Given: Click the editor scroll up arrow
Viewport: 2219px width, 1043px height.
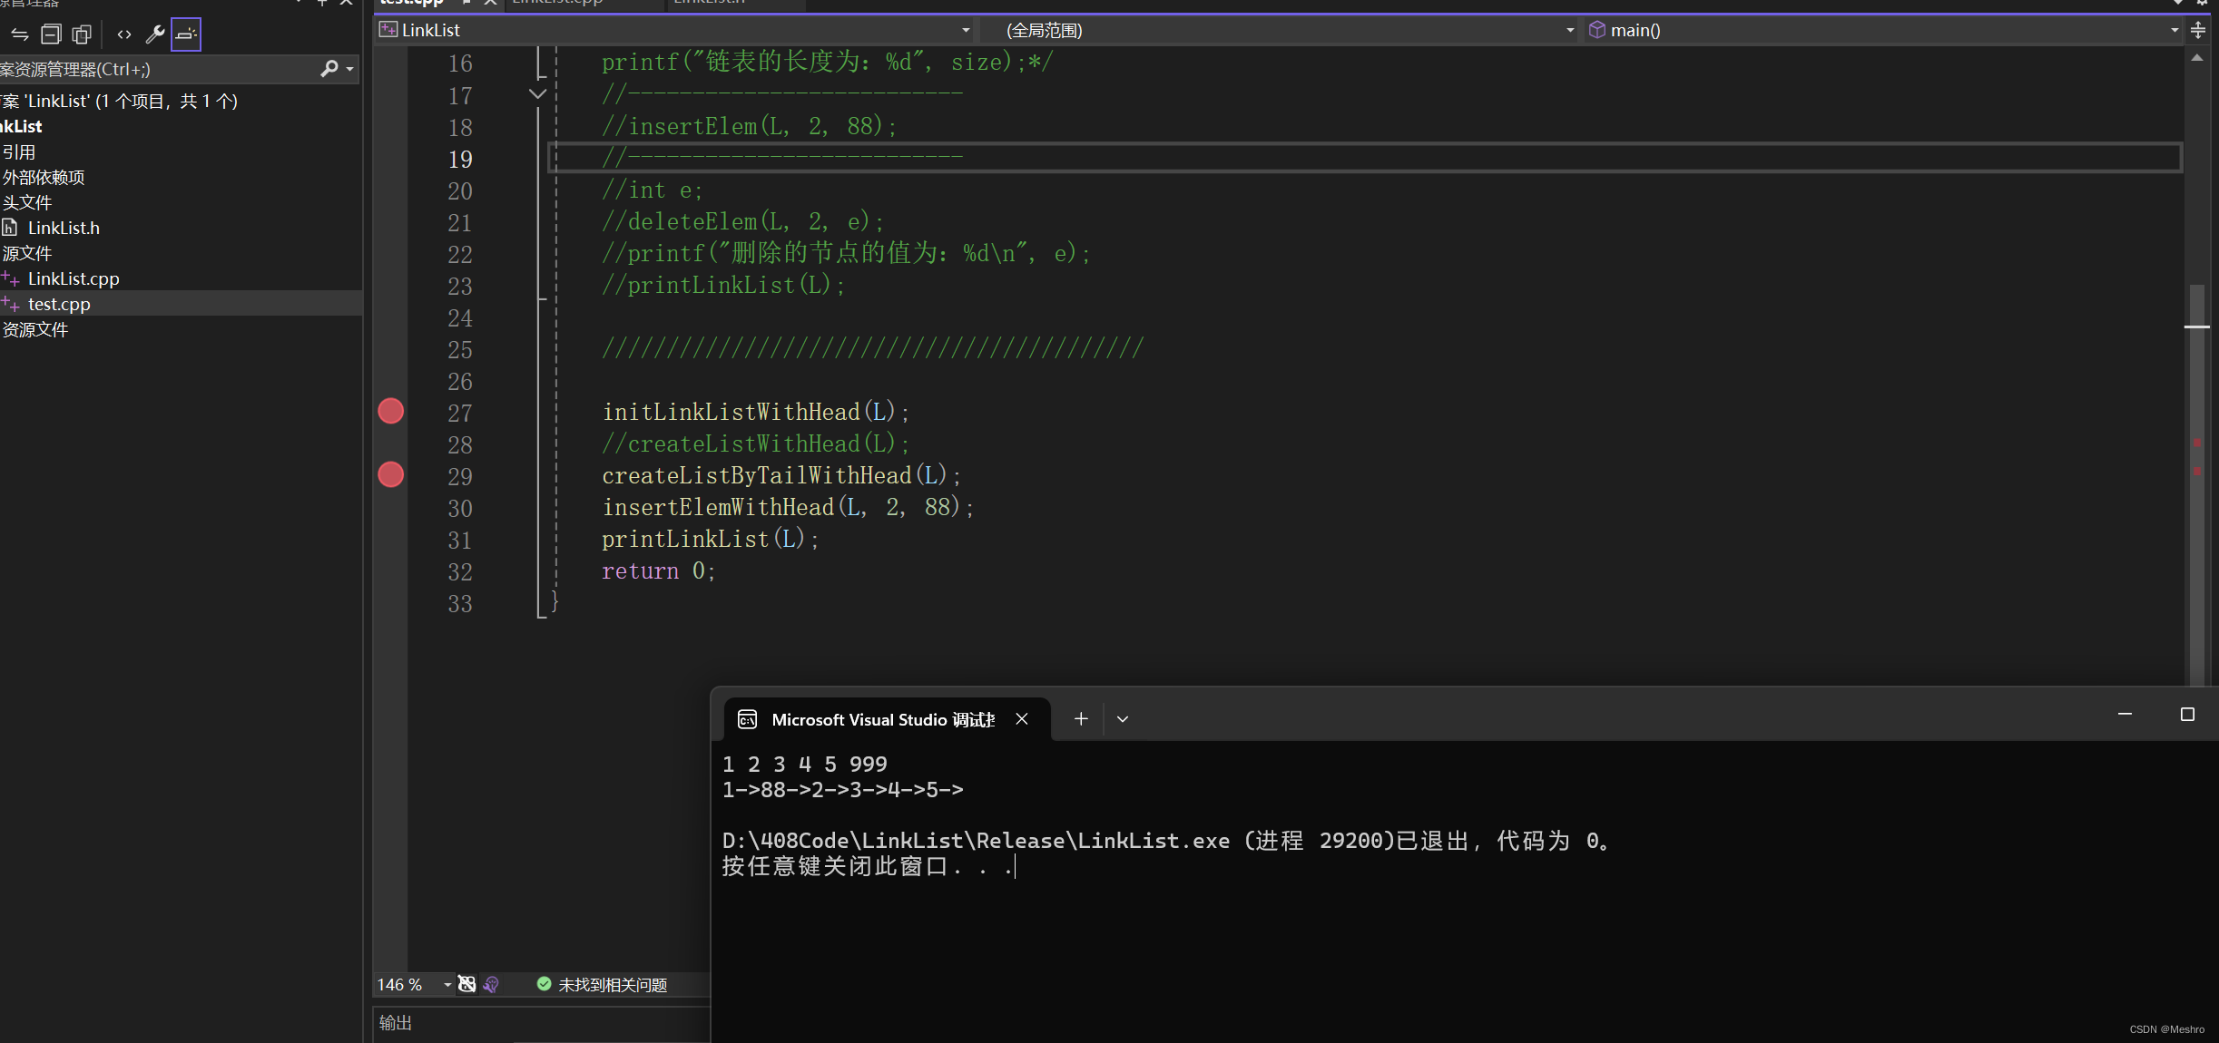Looking at the screenshot, I should coord(2197,57).
